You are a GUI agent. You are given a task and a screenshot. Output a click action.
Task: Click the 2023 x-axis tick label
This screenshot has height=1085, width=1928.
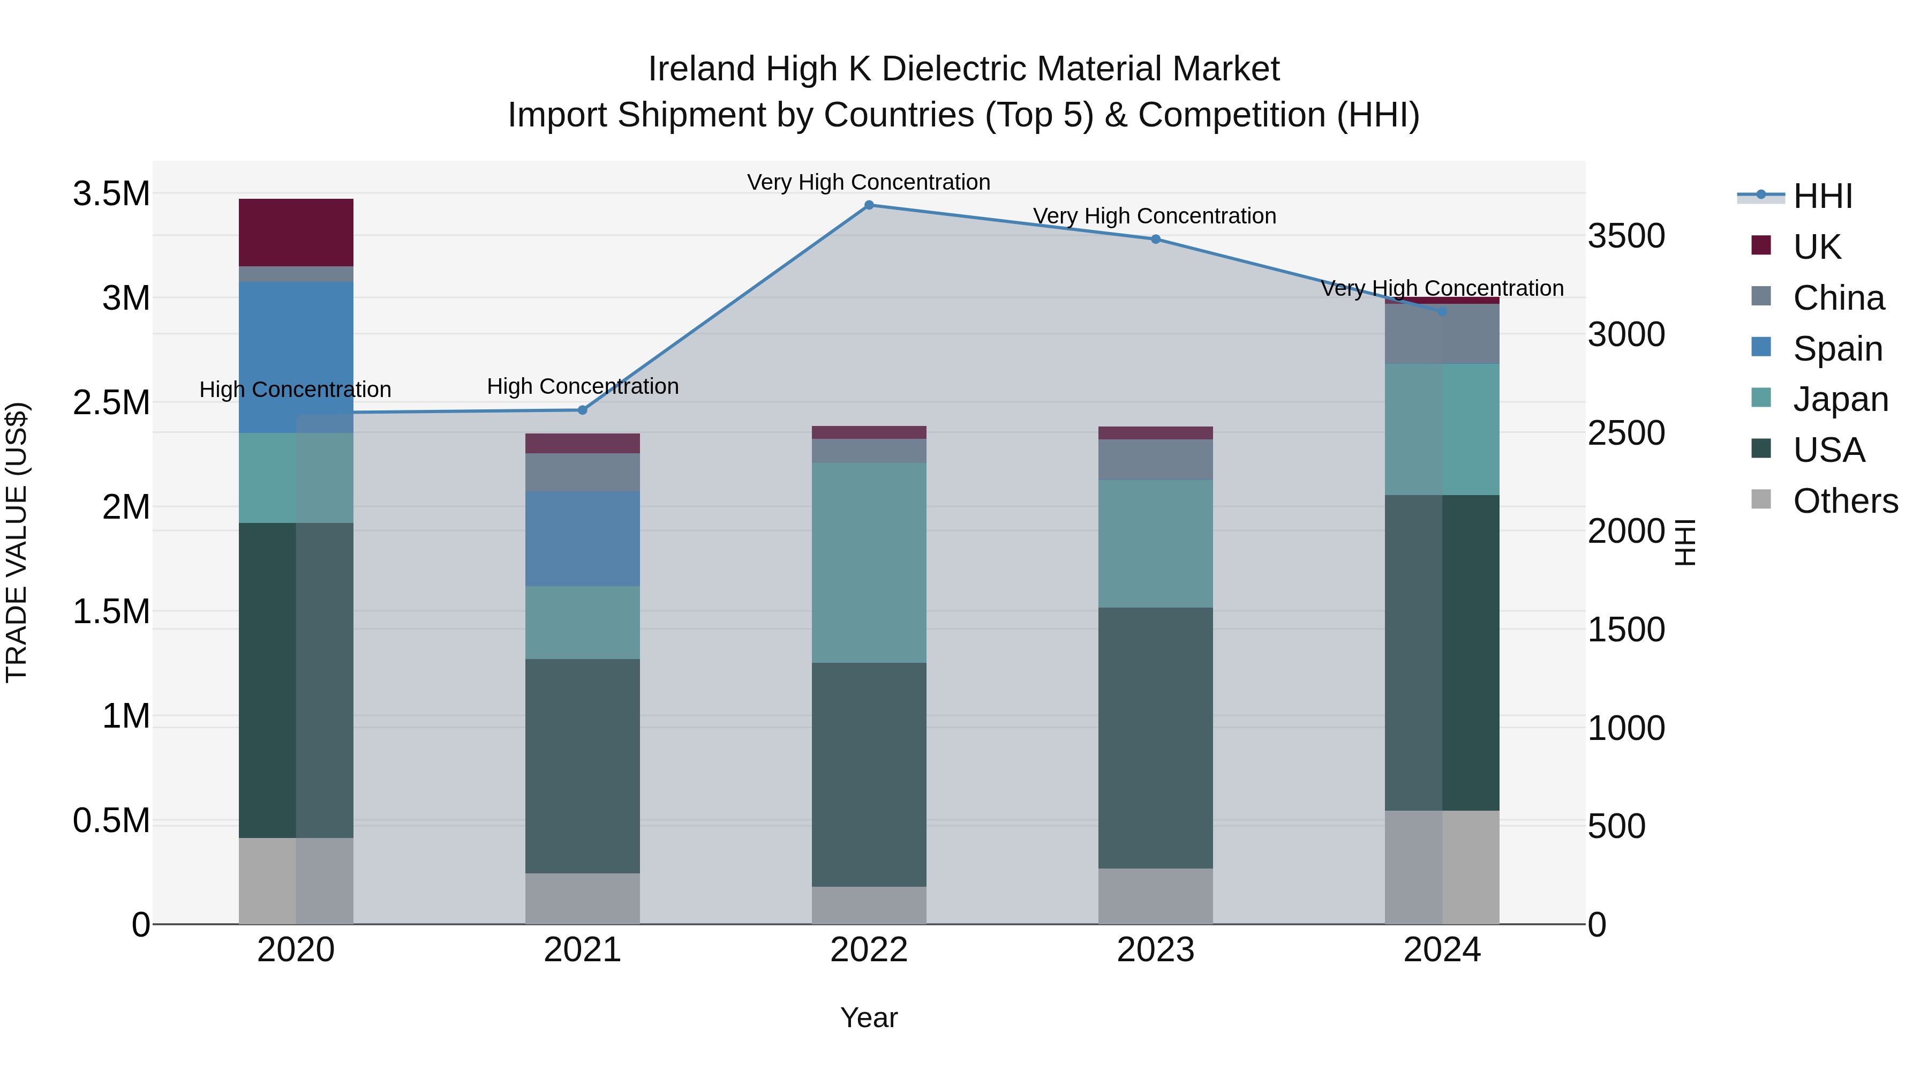click(1156, 950)
